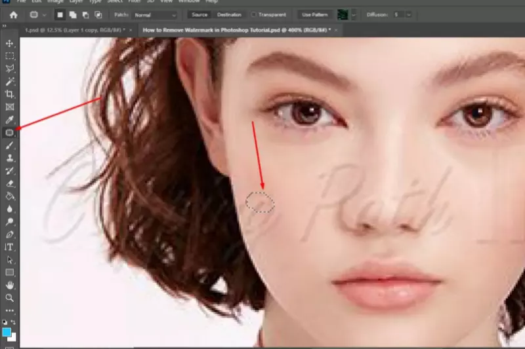The height and width of the screenshot is (349, 525).
Task: Click inside the dashed selection on cheek
Action: click(x=260, y=202)
